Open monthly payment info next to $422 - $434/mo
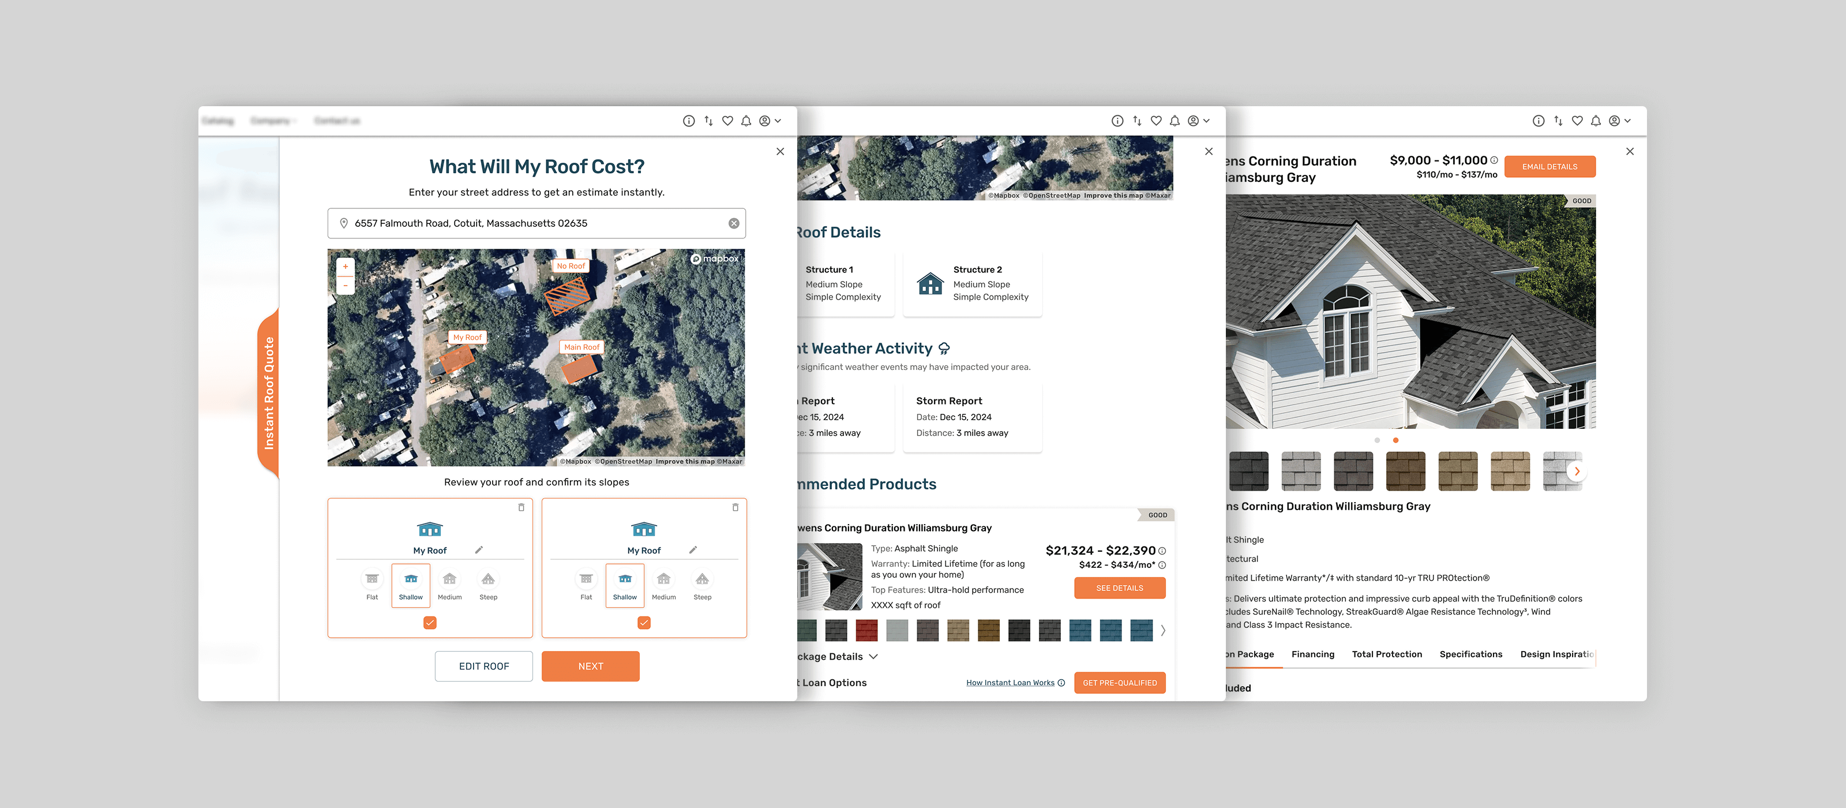This screenshot has width=1846, height=808. point(1162,566)
